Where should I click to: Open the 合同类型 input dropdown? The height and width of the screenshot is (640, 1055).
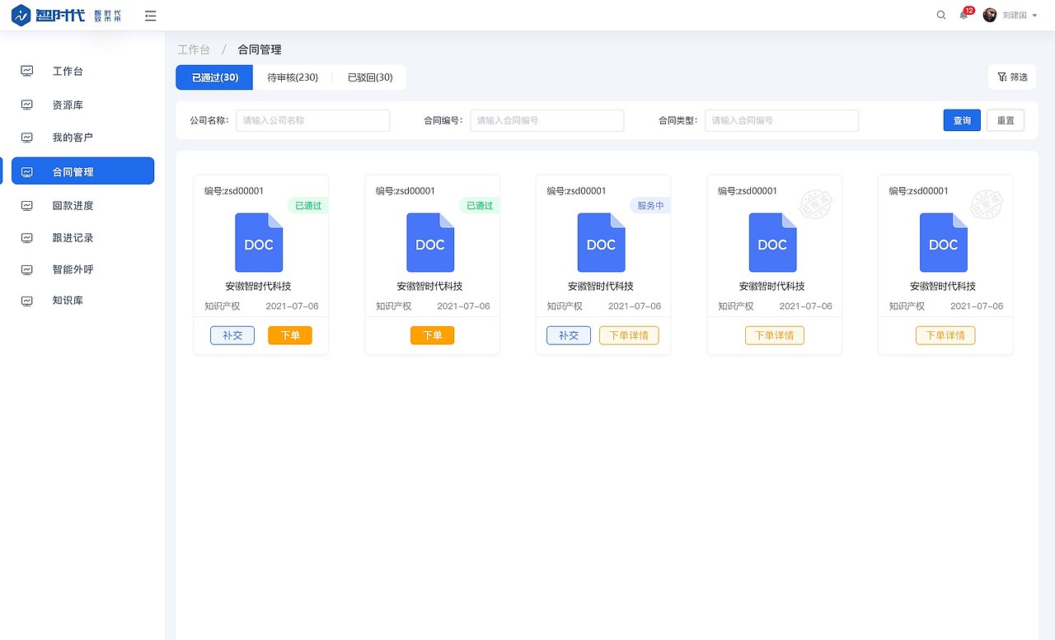[x=781, y=120]
